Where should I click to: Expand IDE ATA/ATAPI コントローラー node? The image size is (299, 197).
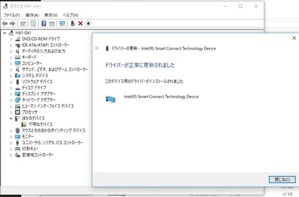(11, 45)
